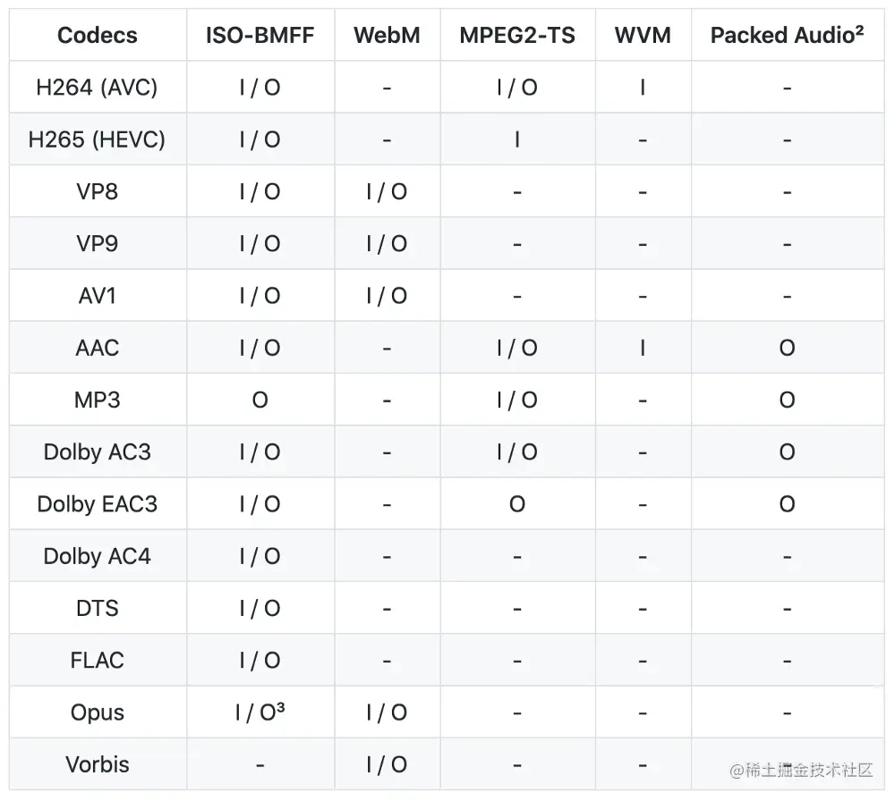
Task: Select the Opus ISO-BMFF cell with footnote
Action: (x=260, y=712)
